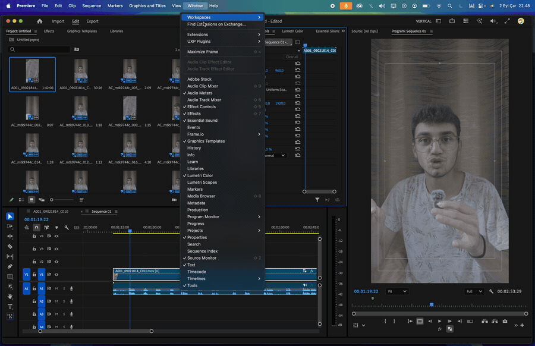Open Program Monitor settings wrench

click(491, 291)
